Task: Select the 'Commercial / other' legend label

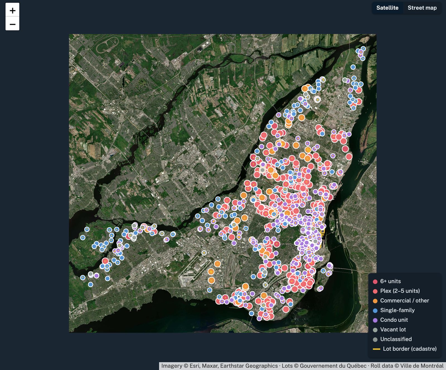Action: (x=404, y=301)
